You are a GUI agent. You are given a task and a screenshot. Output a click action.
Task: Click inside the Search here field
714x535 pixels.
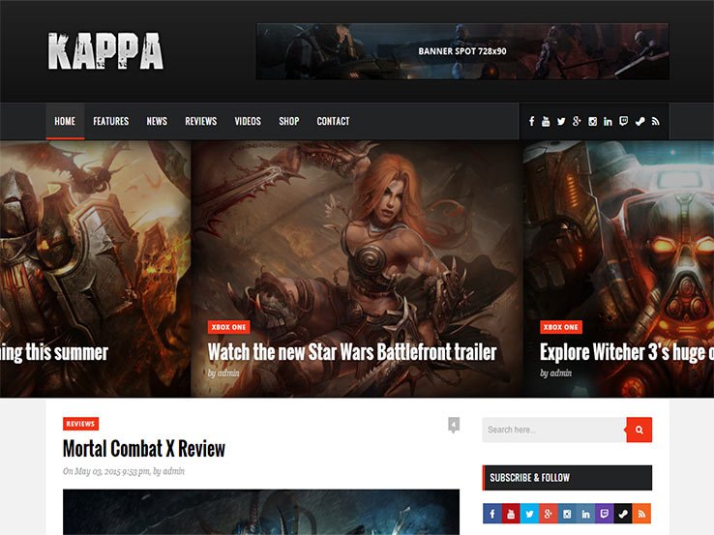553,430
